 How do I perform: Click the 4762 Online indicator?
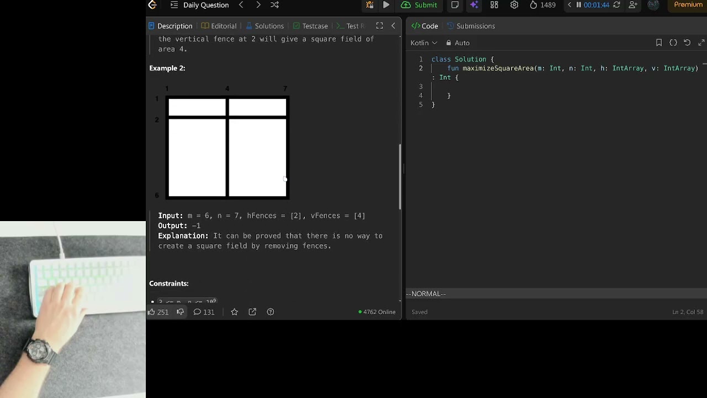(x=377, y=312)
